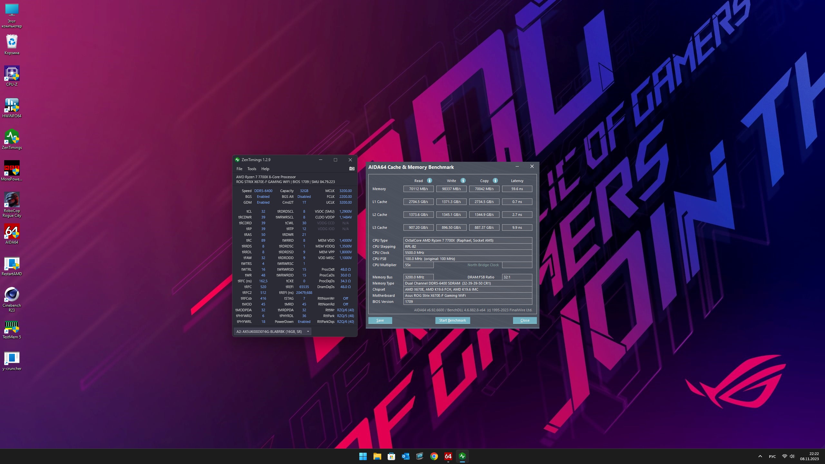Open TestMem 5 desktop shortcut
The height and width of the screenshot is (464, 825).
coord(12,329)
